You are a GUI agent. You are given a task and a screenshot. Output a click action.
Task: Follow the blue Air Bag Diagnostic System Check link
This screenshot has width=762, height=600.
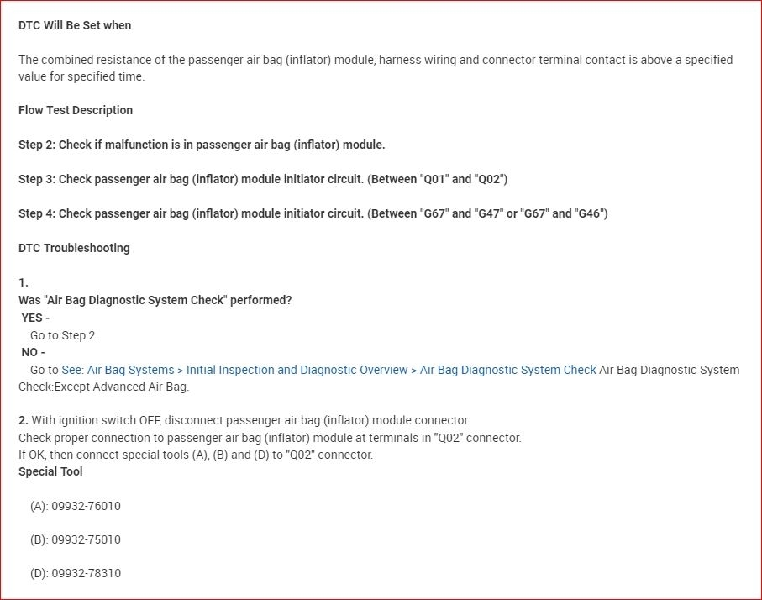click(507, 370)
